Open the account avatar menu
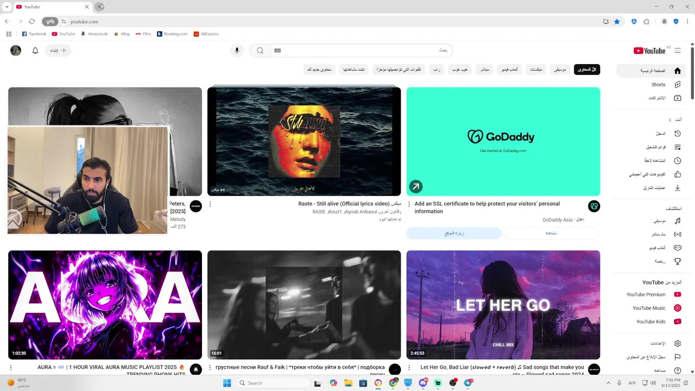Image resolution: width=695 pixels, height=391 pixels. 16,51
